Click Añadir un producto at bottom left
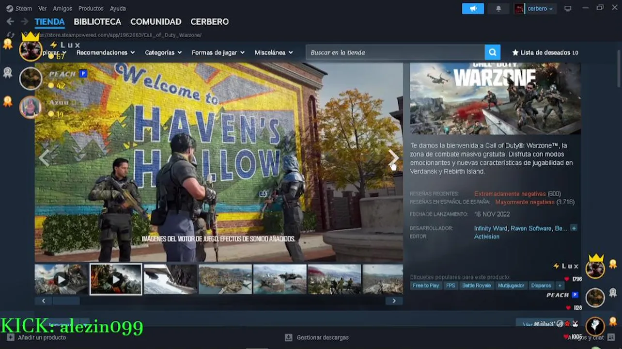622x349 pixels. (x=36, y=337)
